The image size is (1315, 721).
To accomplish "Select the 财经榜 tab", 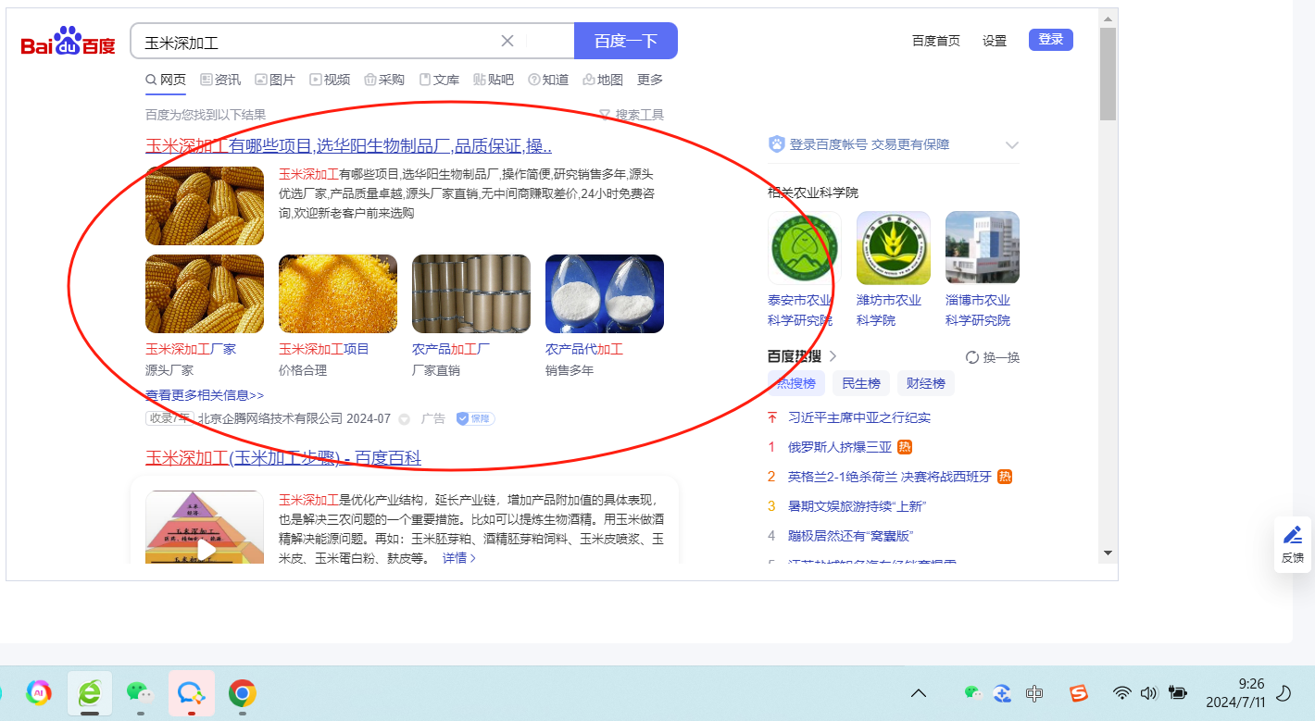I will [926, 383].
